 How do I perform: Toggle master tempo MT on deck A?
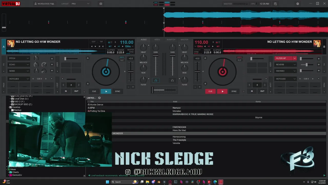[110, 46]
